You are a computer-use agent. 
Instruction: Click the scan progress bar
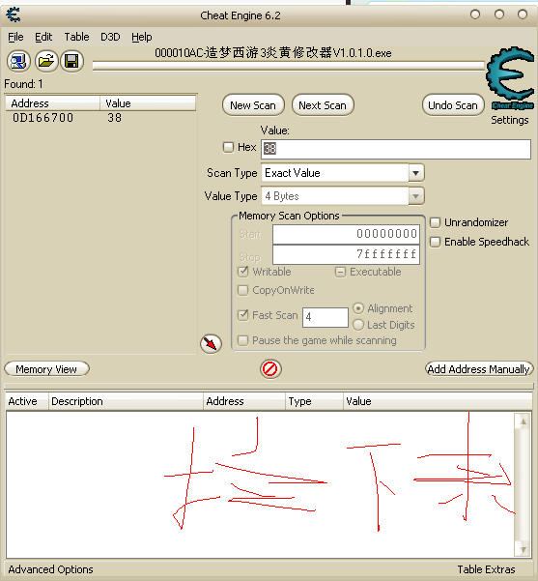coord(289,66)
